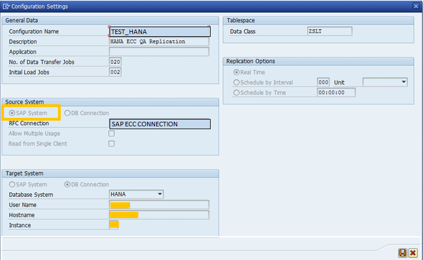Click the Data Class field ZSLT

[x=330, y=31]
